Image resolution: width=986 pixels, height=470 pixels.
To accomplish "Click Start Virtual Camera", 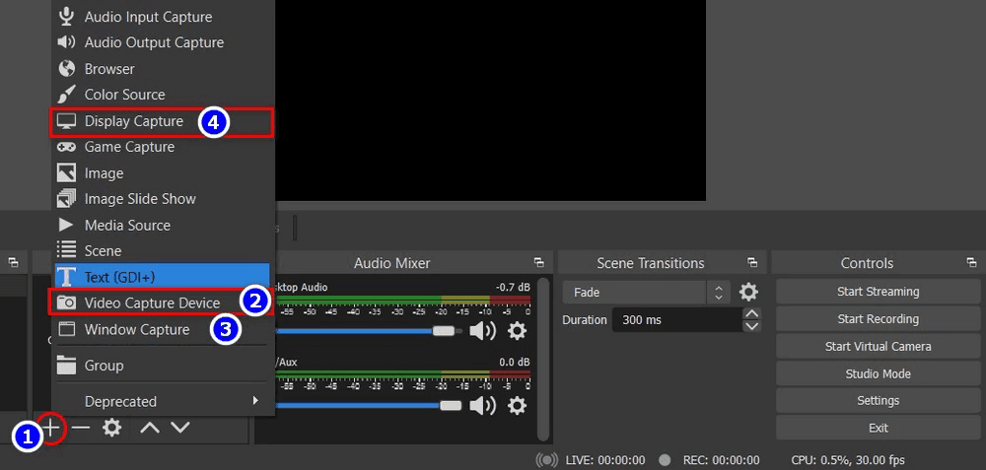I will tap(878, 346).
